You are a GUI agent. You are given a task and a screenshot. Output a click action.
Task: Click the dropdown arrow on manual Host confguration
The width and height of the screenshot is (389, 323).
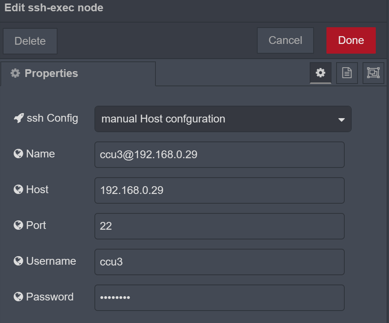coord(341,119)
